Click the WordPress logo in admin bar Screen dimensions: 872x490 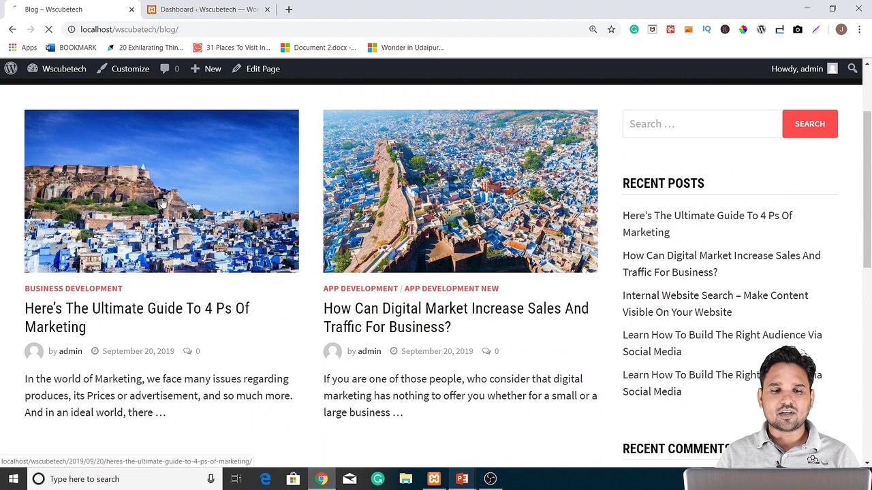tap(11, 69)
